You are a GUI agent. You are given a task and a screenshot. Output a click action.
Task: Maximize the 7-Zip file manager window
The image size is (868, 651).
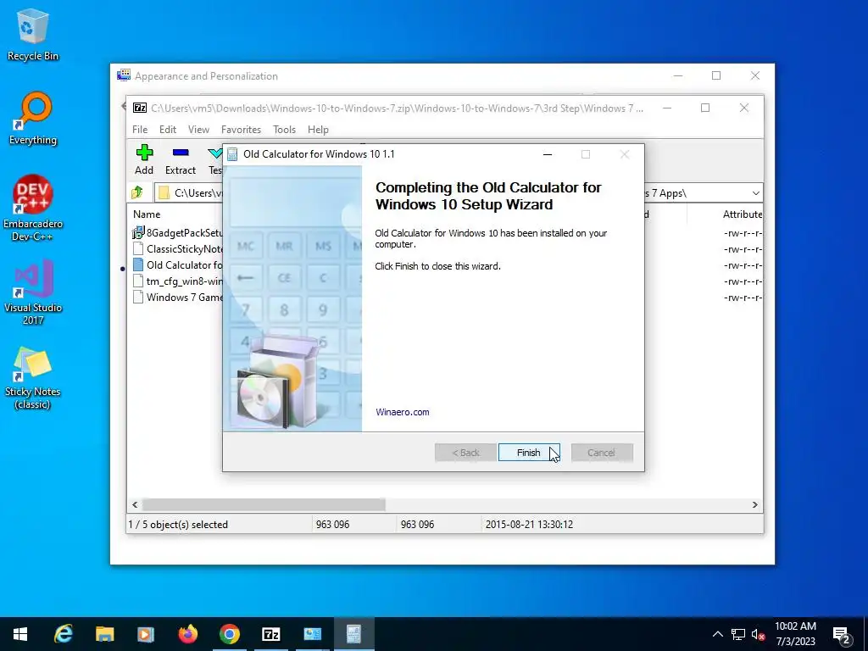(705, 108)
